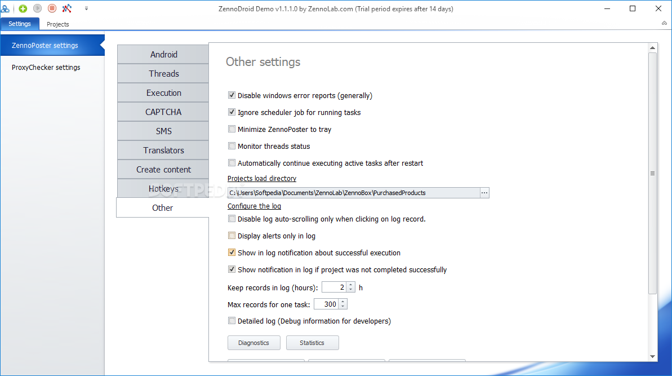Select ZennoPoster settings in sidebar
The width and height of the screenshot is (672, 376).
[x=52, y=46]
